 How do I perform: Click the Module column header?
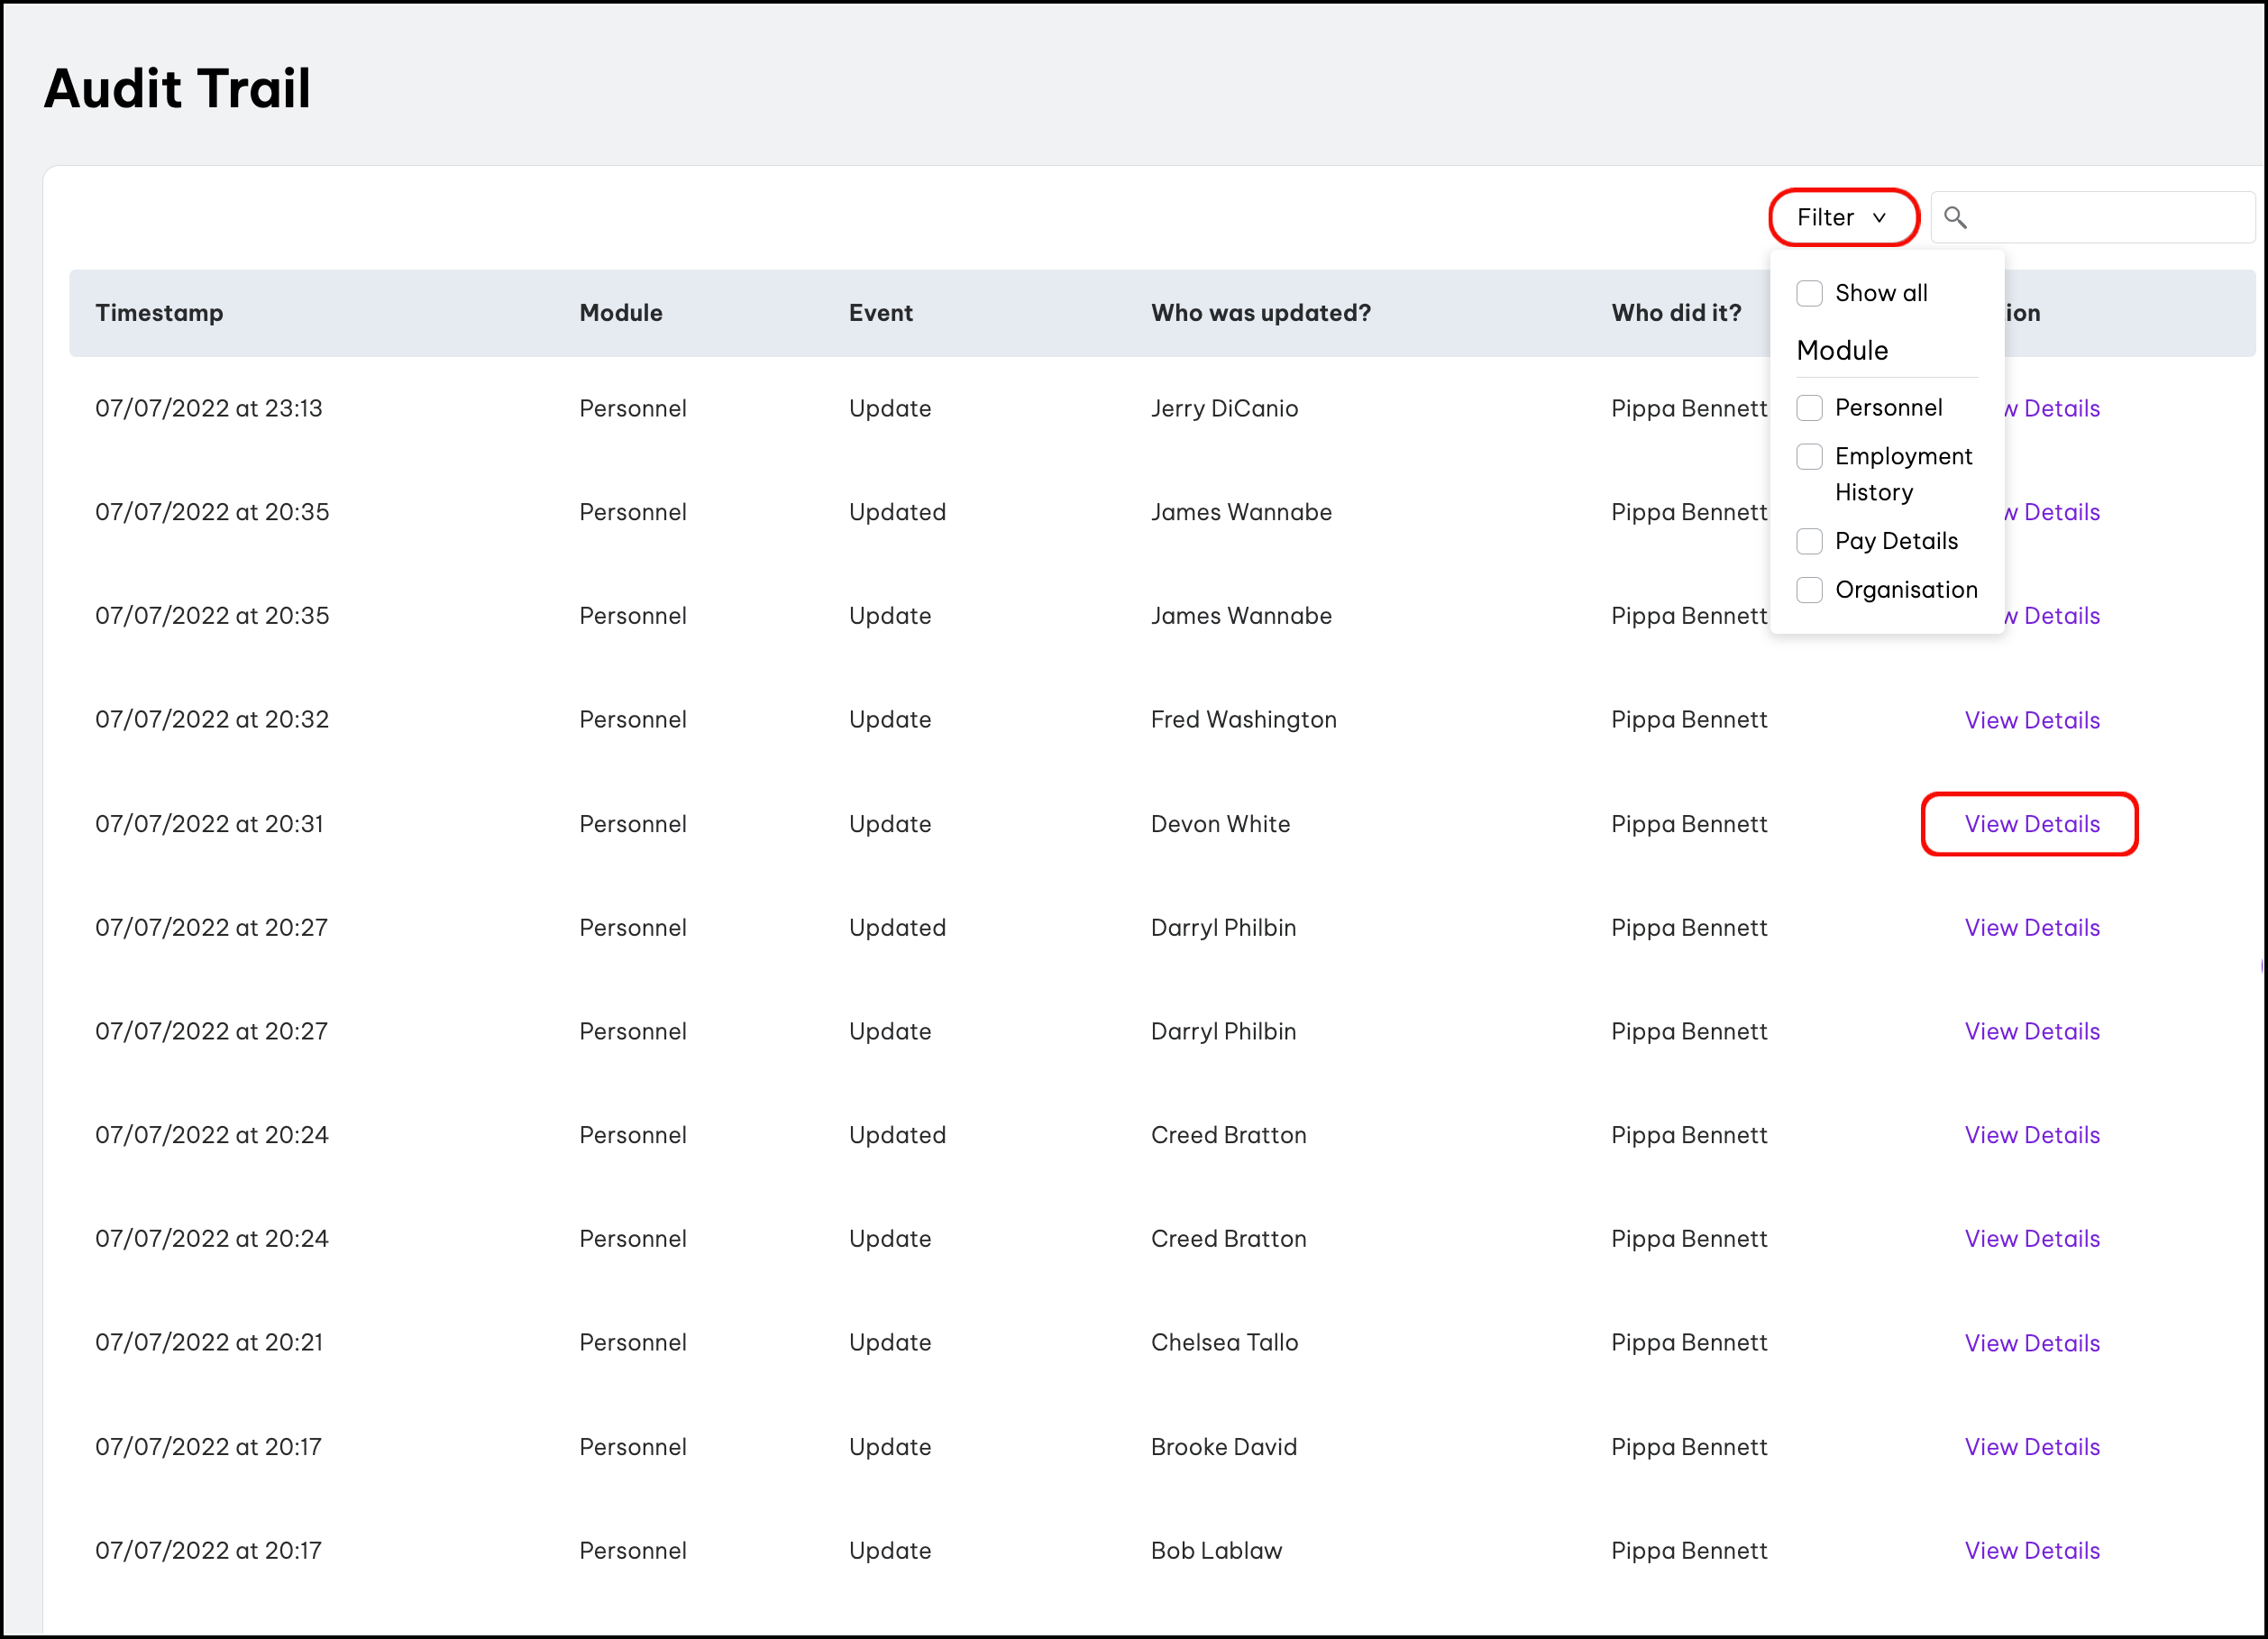620,313
